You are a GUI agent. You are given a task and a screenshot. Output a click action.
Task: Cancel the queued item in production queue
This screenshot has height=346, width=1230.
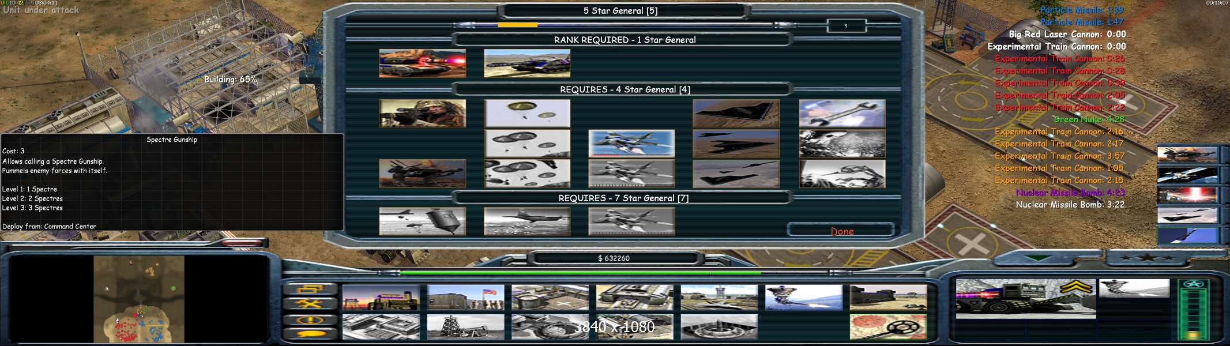(x=1134, y=288)
